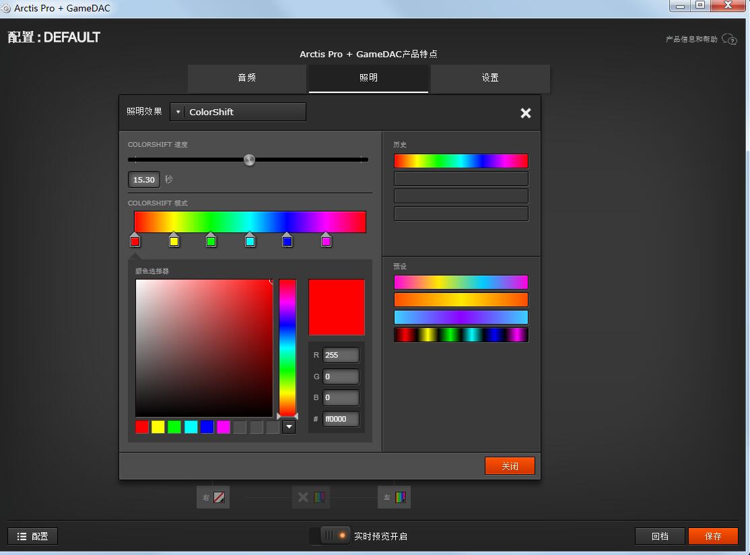Apply the black-striped rainbow preset gradient
Viewport: 750px width, 555px height.
(461, 335)
